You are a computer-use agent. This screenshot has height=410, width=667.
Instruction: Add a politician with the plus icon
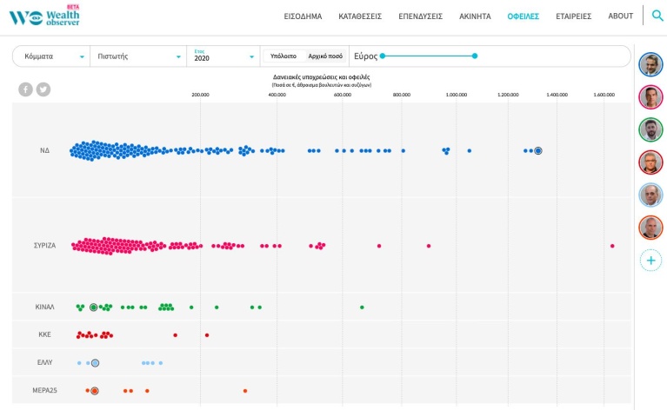[650, 261]
